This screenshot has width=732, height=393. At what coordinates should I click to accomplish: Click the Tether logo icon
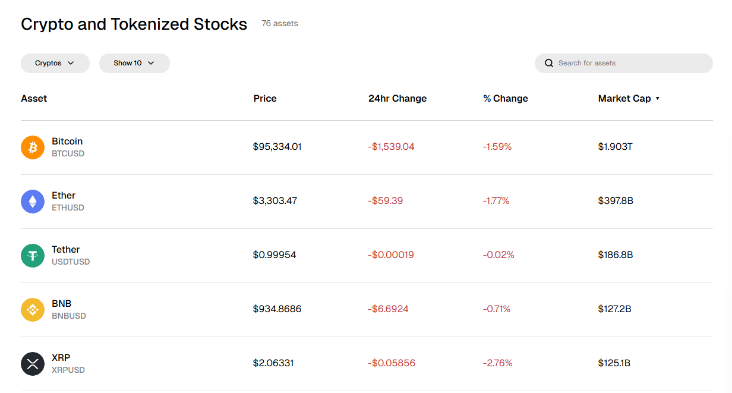point(33,255)
